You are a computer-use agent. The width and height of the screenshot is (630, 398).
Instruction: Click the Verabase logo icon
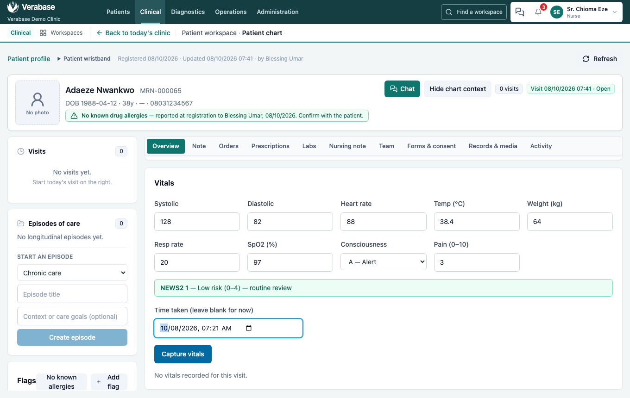click(x=13, y=7)
